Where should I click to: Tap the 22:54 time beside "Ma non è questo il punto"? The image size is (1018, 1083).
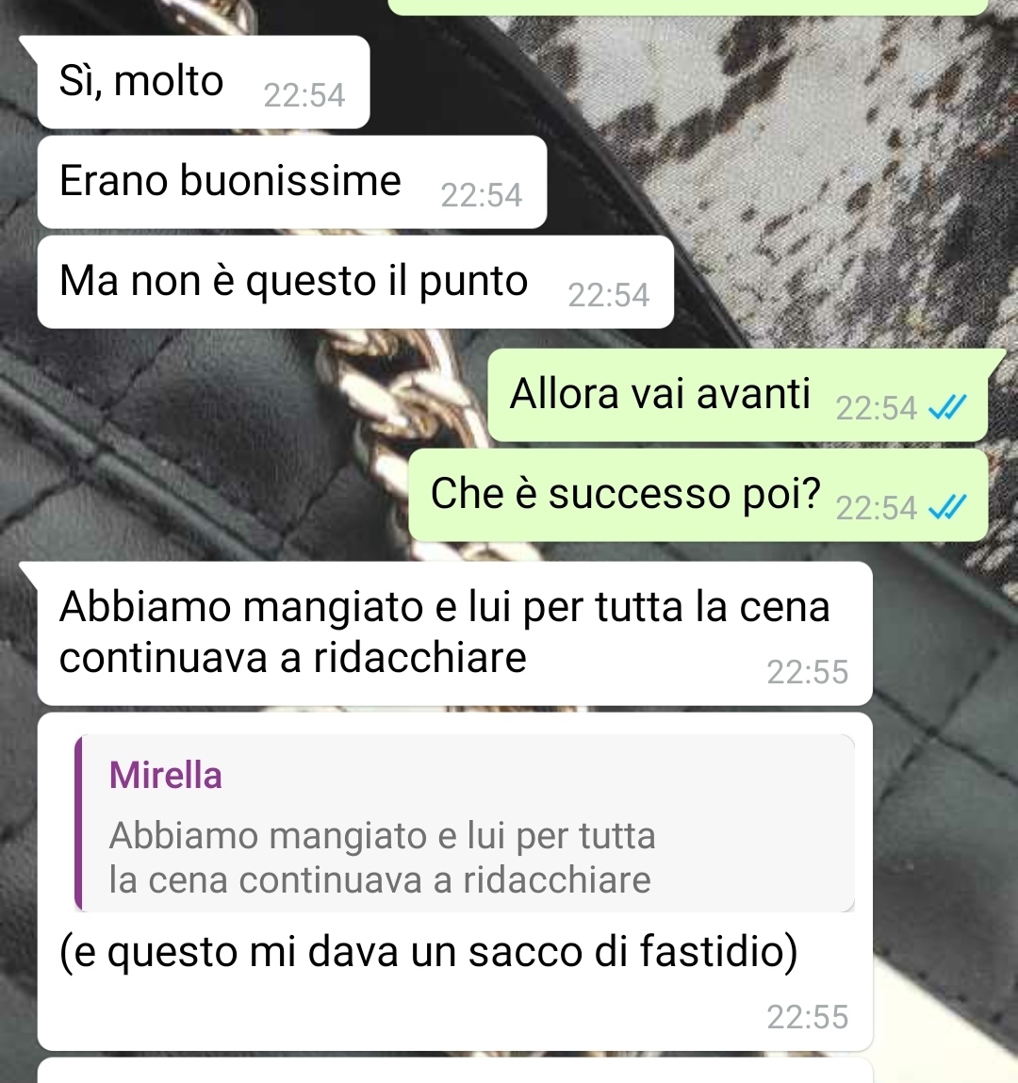point(609,295)
